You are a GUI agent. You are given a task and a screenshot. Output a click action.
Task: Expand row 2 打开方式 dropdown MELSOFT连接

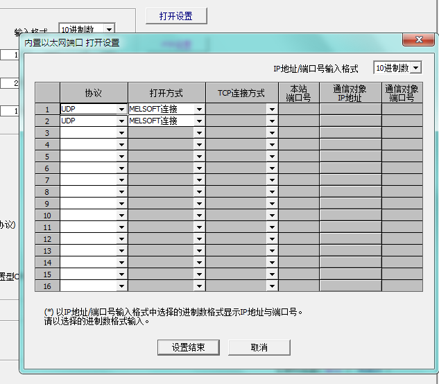coord(199,121)
